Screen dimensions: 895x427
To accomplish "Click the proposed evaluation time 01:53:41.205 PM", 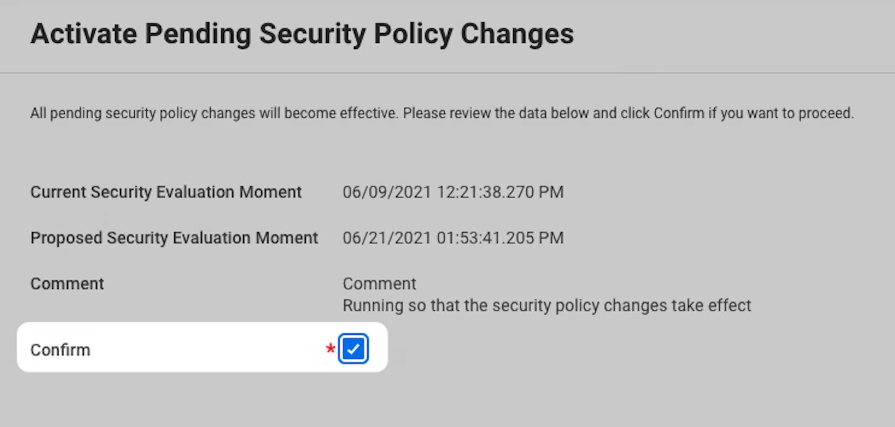I will (x=500, y=238).
